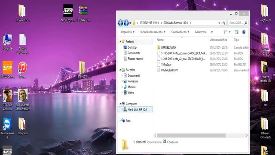Image resolution: width=275 pixels, height=155 pixels.
Task: Collapse the Raccolte group arrow
Action: click(x=120, y=70)
